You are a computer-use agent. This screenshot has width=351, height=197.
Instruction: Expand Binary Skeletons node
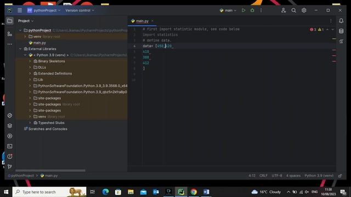click(30, 61)
